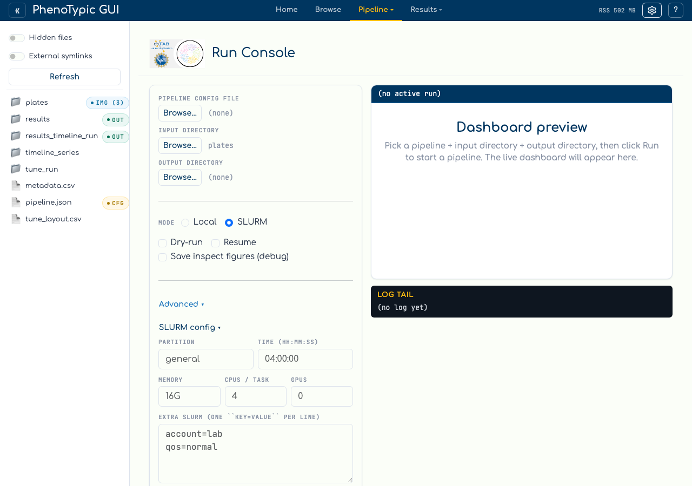Select the pipeline.json file icon
Viewport: 692px width, 486px height.
tap(16, 202)
